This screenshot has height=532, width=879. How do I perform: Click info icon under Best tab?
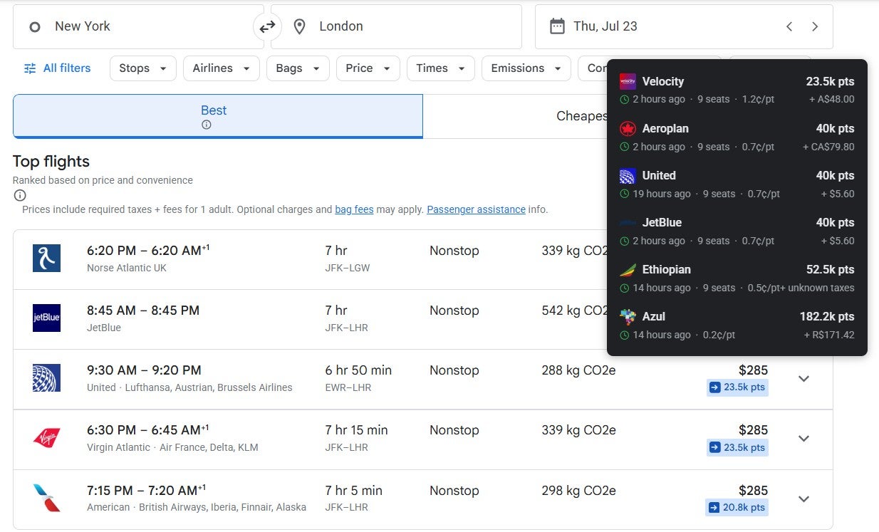(207, 125)
